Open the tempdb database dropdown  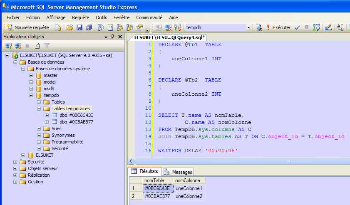(x=248, y=27)
